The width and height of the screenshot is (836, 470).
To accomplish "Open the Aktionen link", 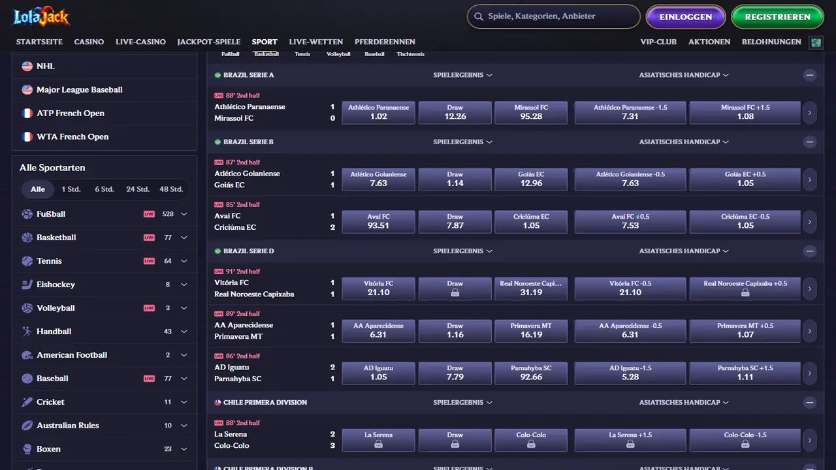I will click(x=709, y=42).
